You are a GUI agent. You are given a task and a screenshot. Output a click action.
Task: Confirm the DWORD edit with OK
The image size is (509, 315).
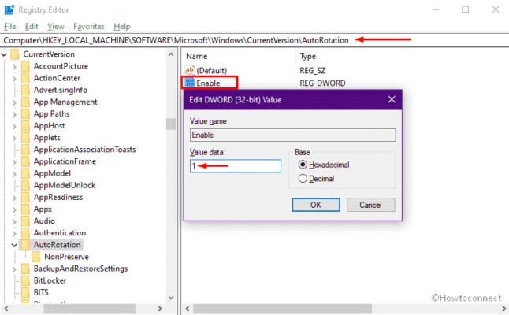click(x=316, y=205)
